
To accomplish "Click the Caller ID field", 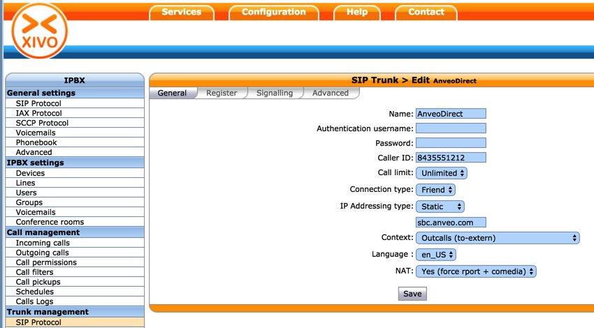I will (x=451, y=158).
